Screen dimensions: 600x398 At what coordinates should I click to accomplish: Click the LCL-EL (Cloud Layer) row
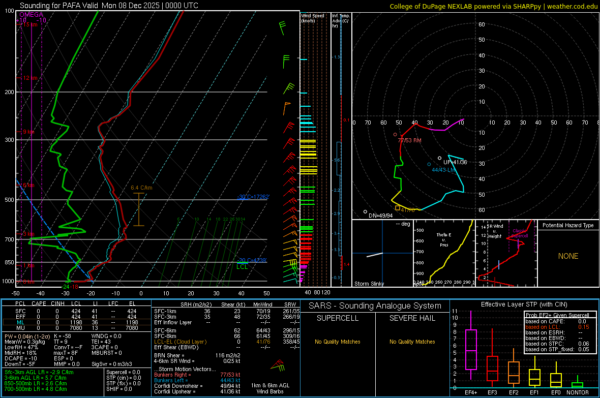227,342
